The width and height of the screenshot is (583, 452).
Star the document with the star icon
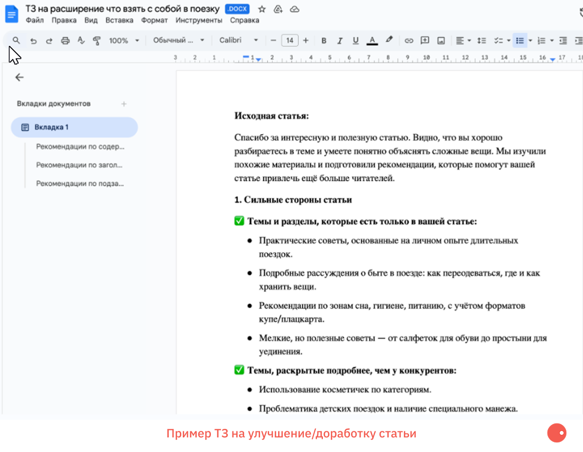(262, 9)
